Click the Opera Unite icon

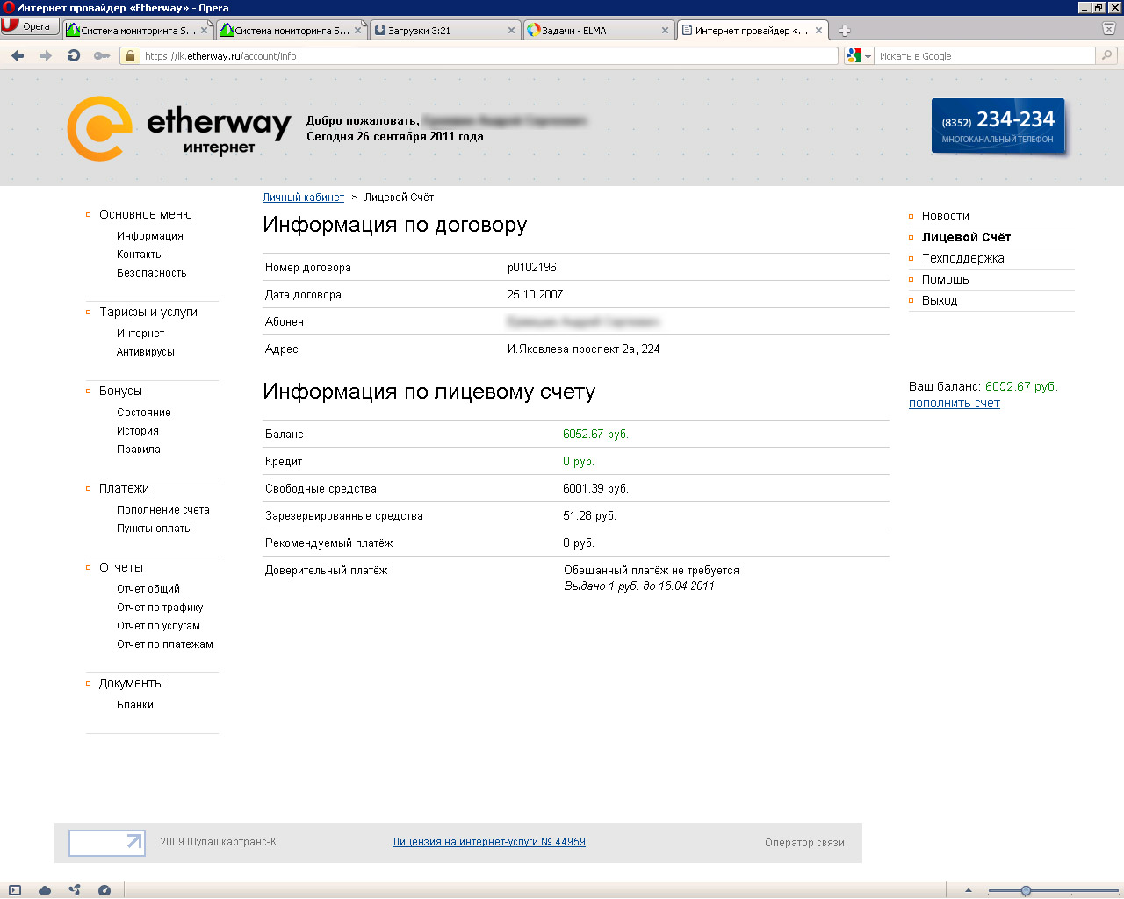tap(75, 890)
